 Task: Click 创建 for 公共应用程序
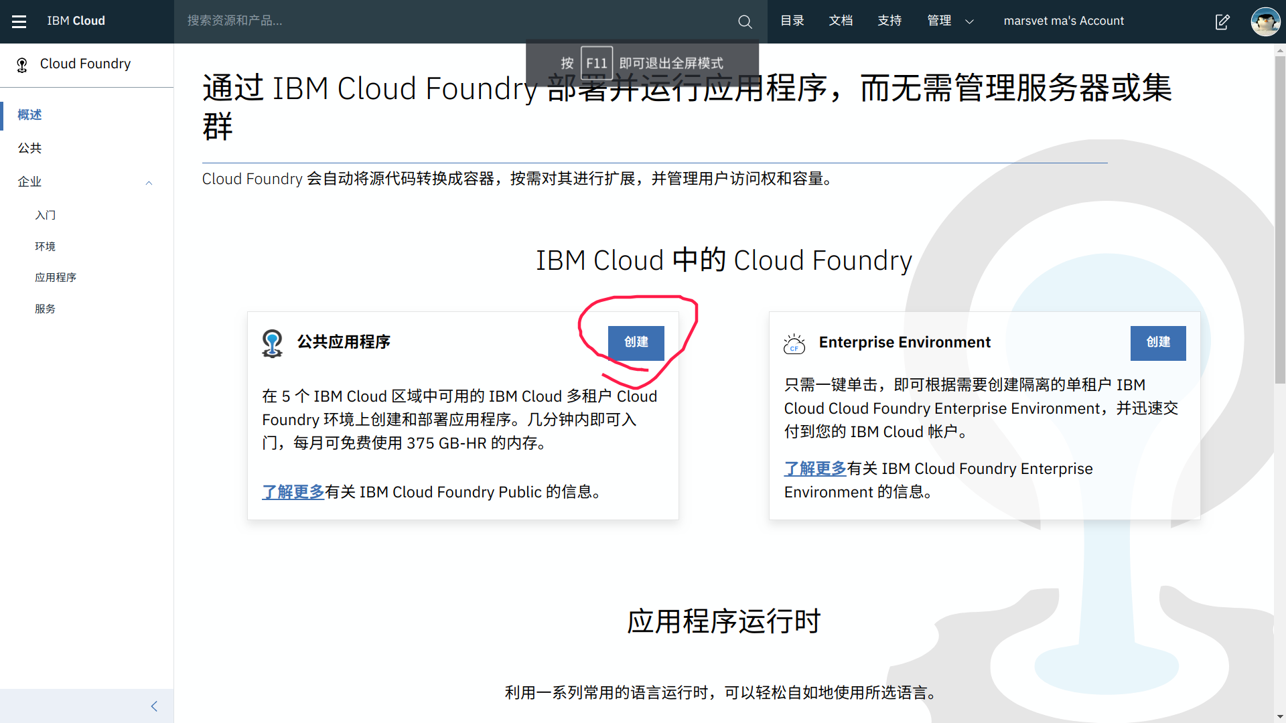[x=636, y=343]
